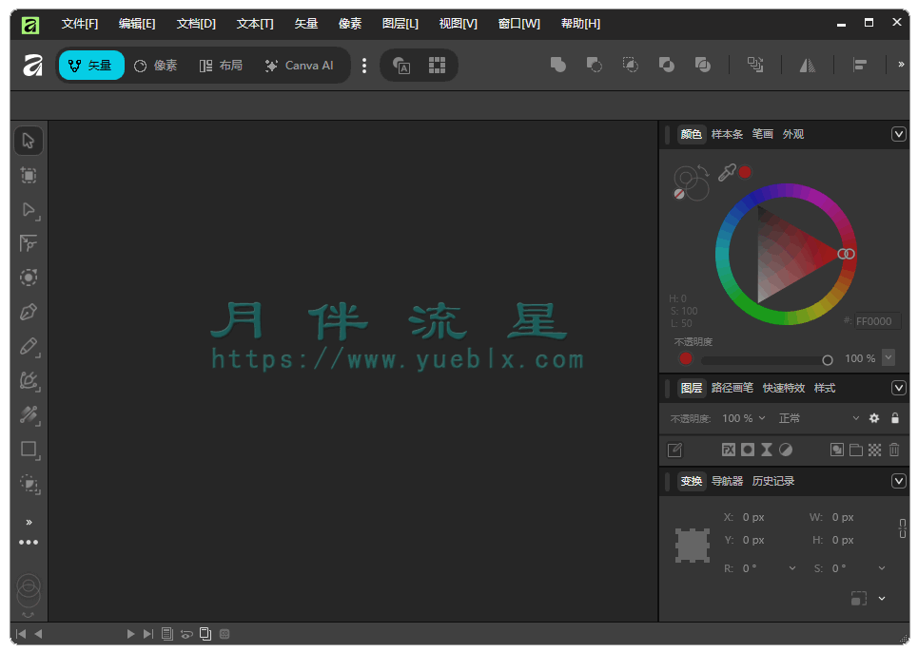The image size is (918, 652).
Task: Choose the Vector Brush tool
Action: (x=29, y=381)
